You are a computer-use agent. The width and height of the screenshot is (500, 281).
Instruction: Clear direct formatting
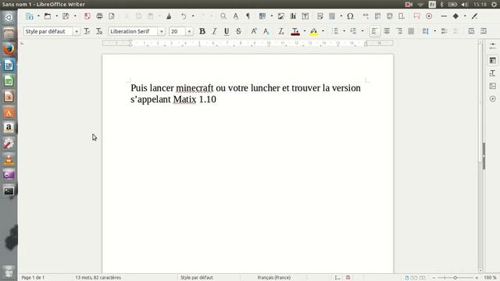click(x=281, y=31)
